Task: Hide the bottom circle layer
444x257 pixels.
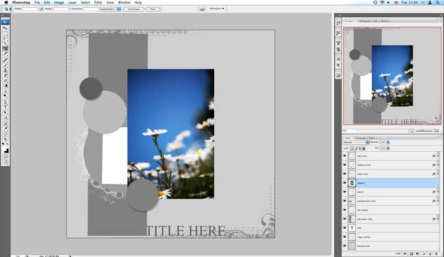Action: click(x=345, y=165)
